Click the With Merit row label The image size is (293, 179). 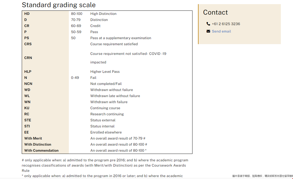[33, 138]
